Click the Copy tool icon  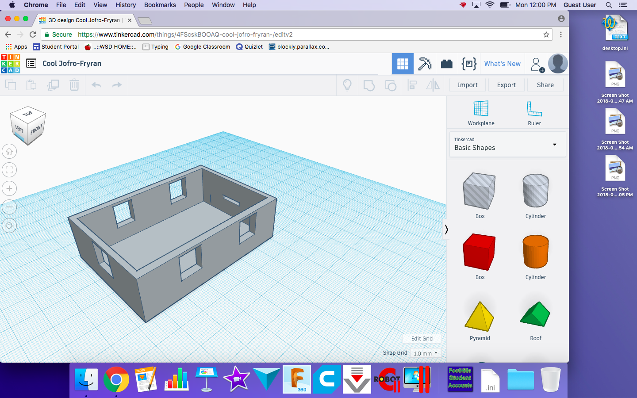[x=11, y=85]
